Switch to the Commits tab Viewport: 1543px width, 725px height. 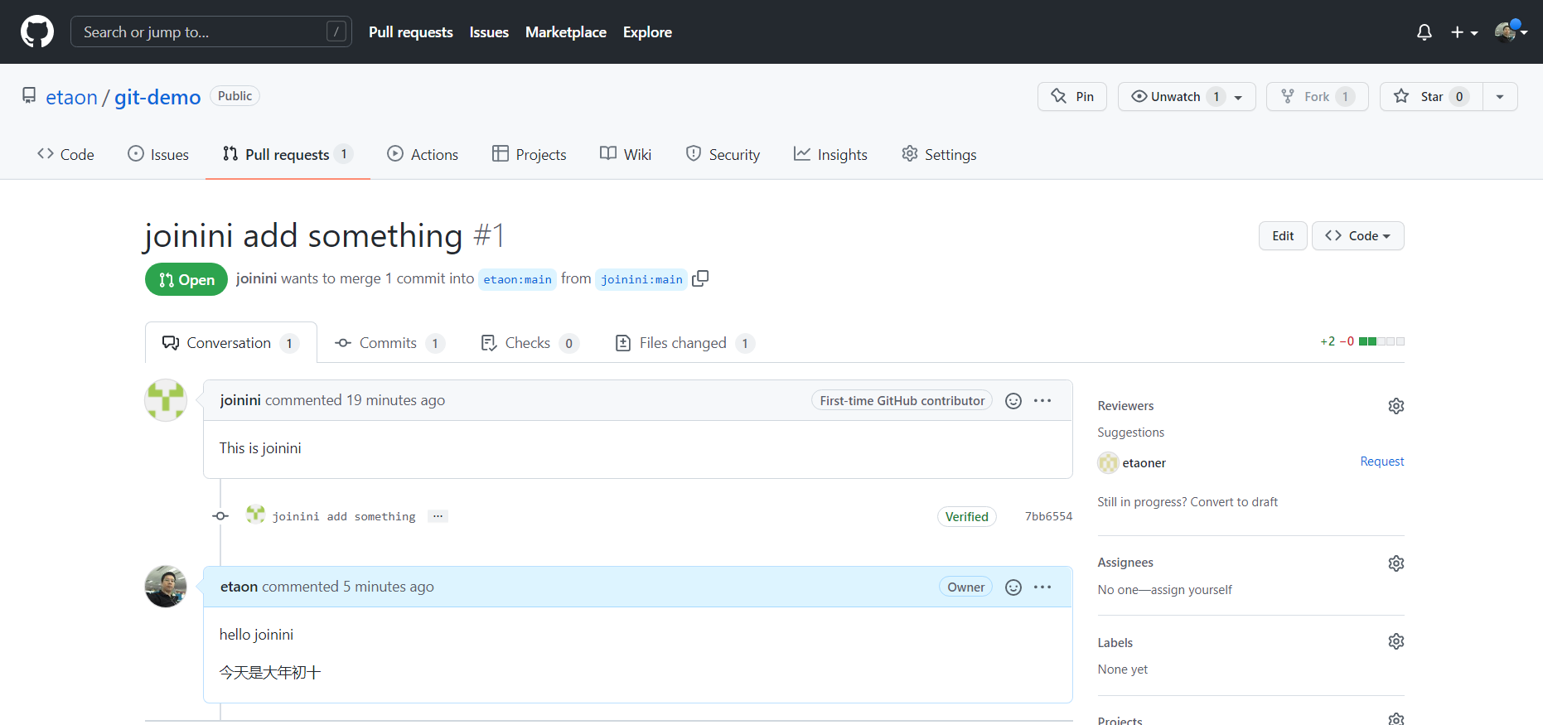click(x=389, y=343)
